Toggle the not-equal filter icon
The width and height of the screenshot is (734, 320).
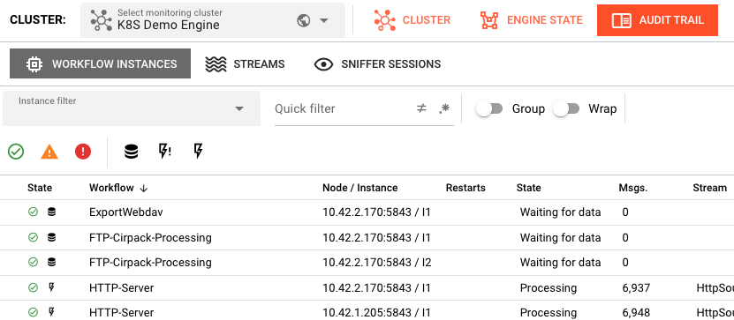[x=421, y=108]
